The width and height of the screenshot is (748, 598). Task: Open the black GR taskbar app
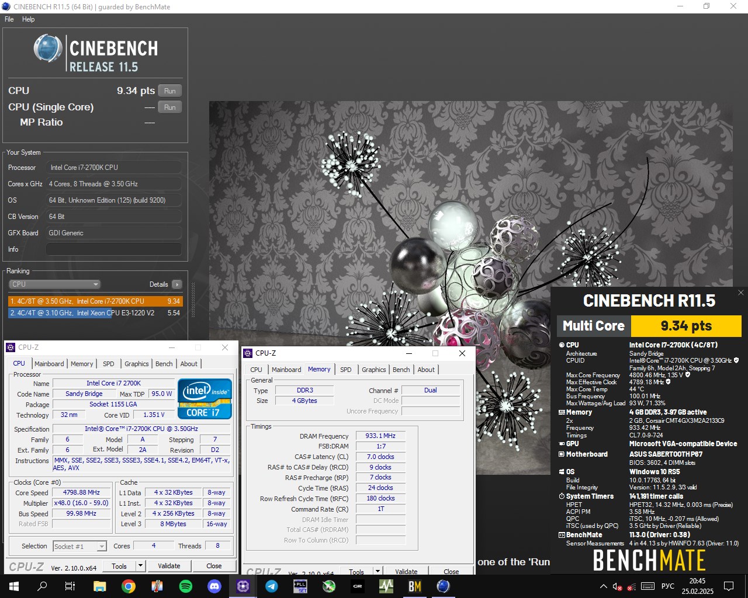tap(358, 586)
